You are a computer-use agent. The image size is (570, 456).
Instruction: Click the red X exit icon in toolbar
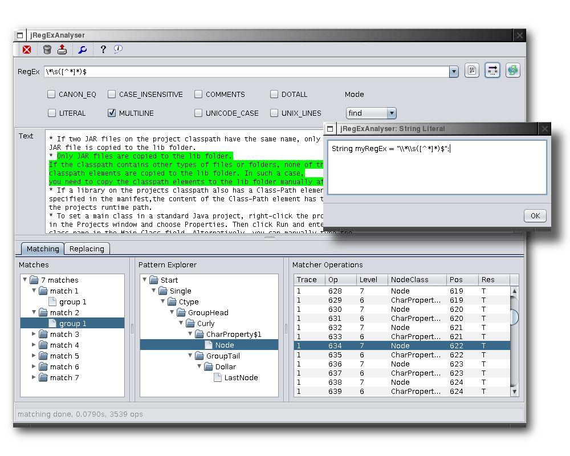pyautogui.click(x=27, y=50)
